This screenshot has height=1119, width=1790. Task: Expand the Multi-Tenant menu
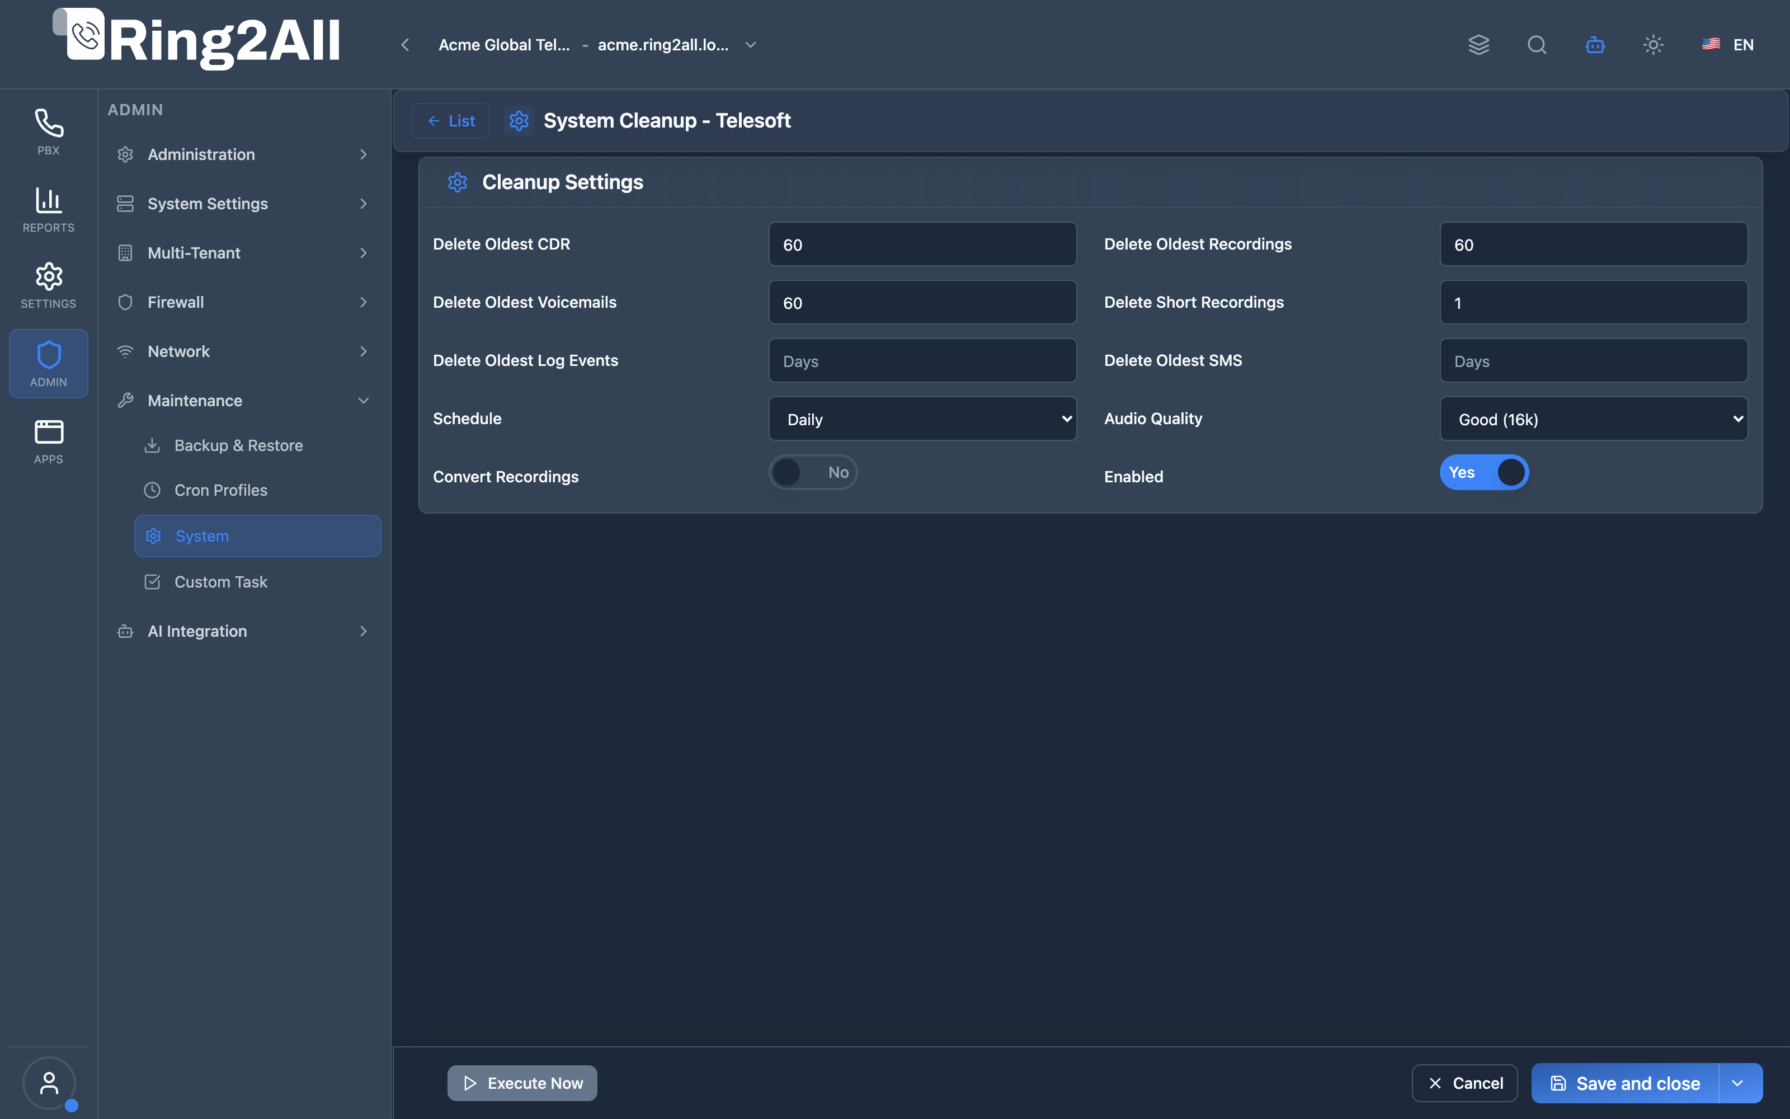click(243, 253)
